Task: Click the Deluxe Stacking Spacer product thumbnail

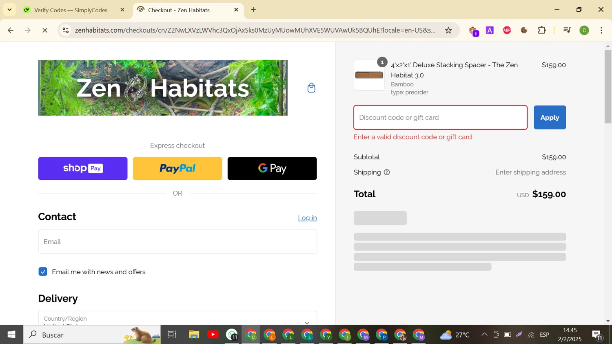Action: point(369,75)
